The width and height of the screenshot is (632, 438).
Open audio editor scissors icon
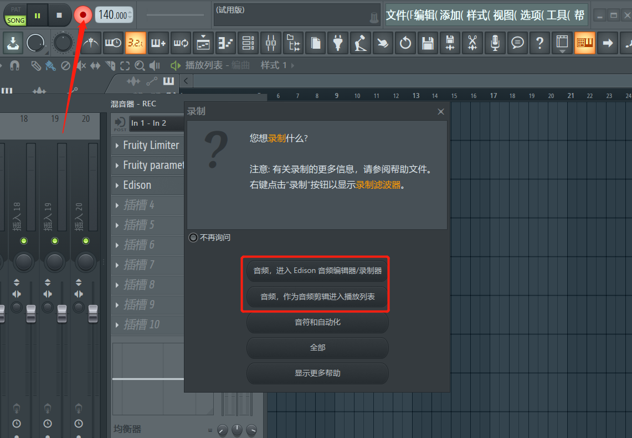472,43
